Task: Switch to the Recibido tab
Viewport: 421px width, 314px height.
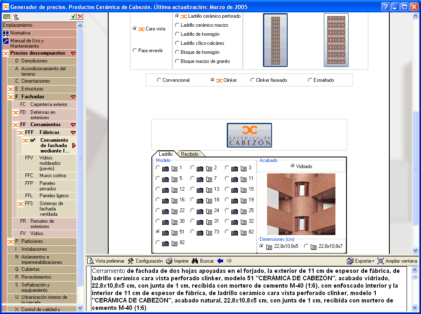Action: 190,154
